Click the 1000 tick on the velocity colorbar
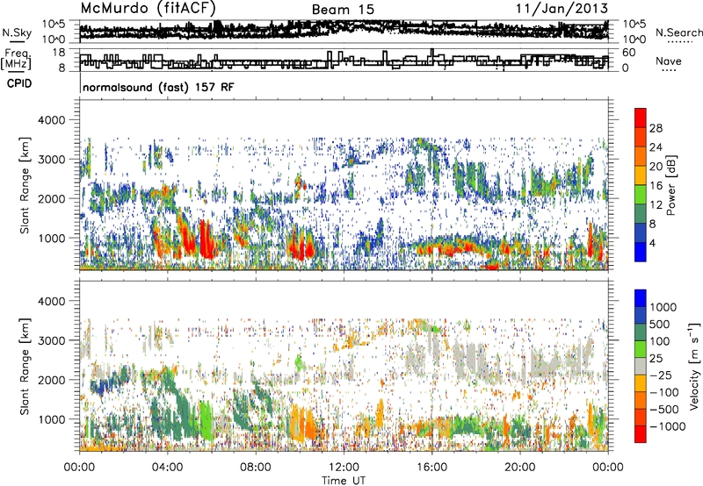This screenshot has width=703, height=486. (x=663, y=307)
